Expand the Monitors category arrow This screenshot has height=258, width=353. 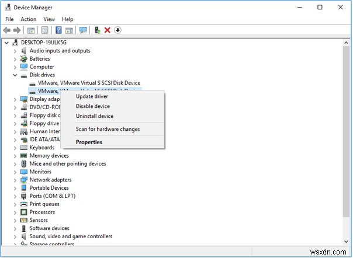[x=15, y=172]
